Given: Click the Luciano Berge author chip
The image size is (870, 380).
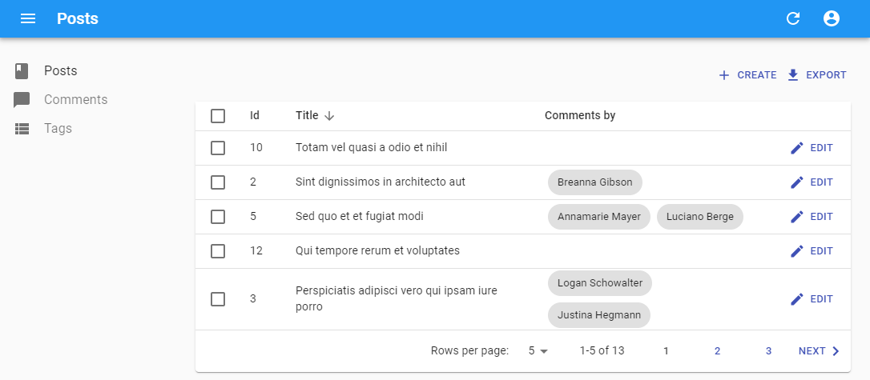Looking at the screenshot, I should click(x=699, y=217).
